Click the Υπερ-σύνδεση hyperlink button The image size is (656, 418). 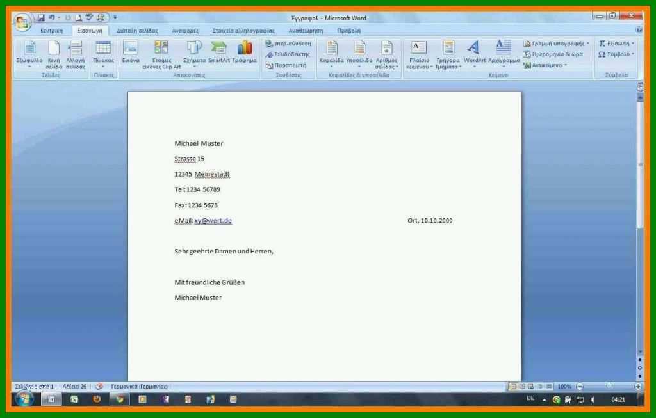coord(289,44)
